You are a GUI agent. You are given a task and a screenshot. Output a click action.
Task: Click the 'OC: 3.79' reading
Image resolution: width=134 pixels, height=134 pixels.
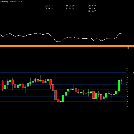[x=92, y=6]
